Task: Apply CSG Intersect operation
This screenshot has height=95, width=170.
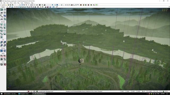Action: point(2,45)
